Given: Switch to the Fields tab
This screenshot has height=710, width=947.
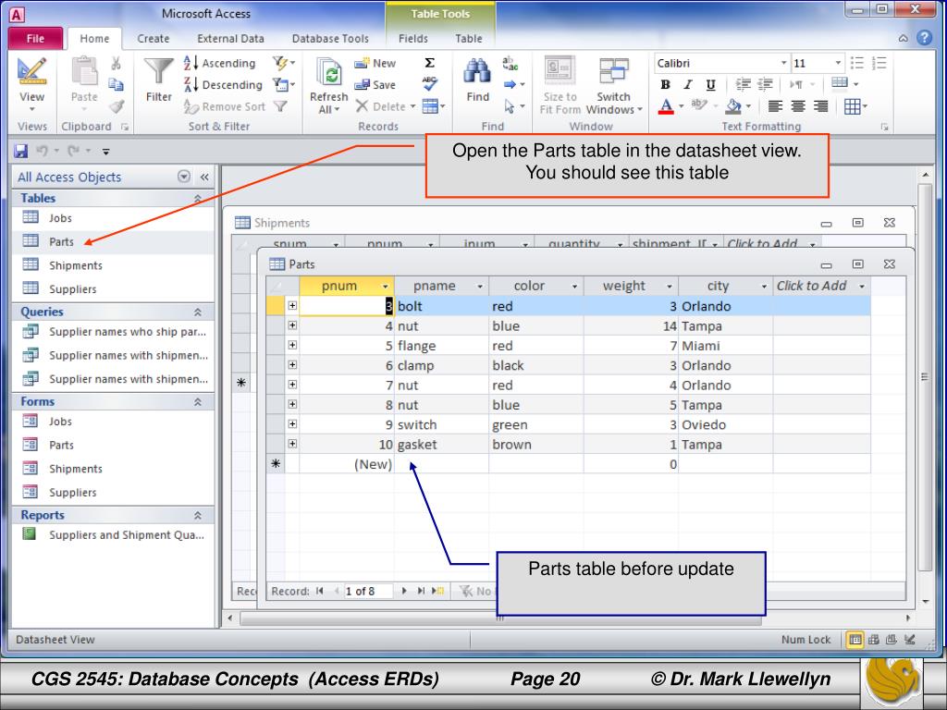Looking at the screenshot, I should tap(413, 39).
